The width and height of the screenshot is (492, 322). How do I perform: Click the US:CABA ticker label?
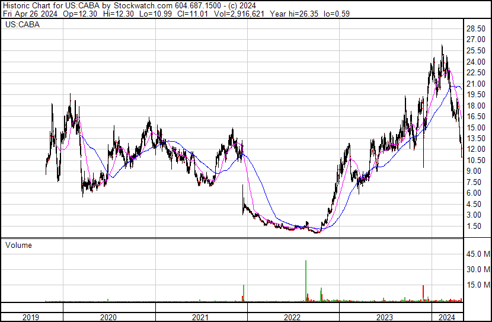tap(18, 25)
